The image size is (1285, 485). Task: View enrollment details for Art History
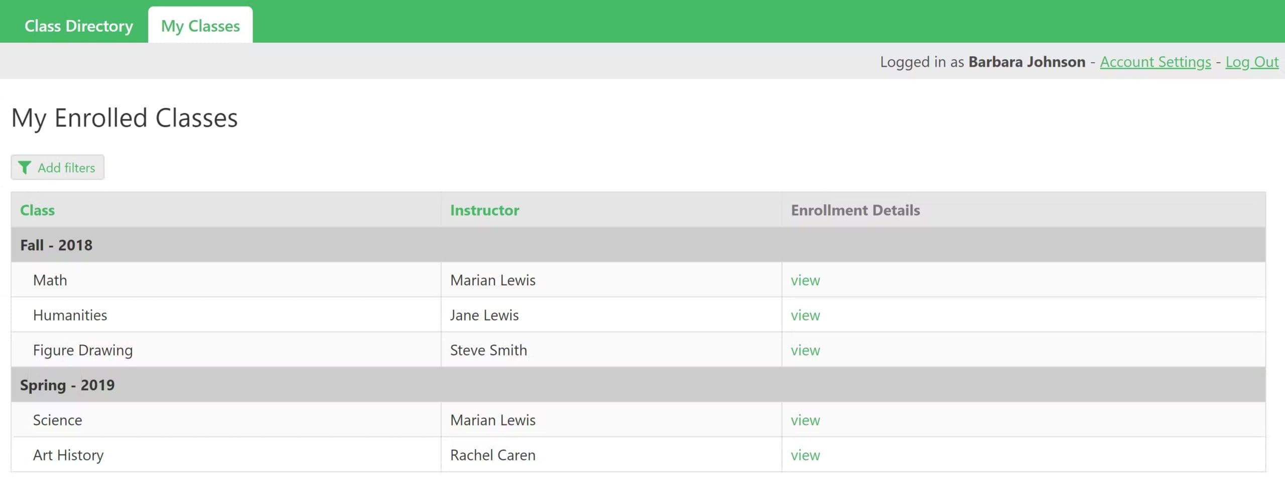click(805, 455)
